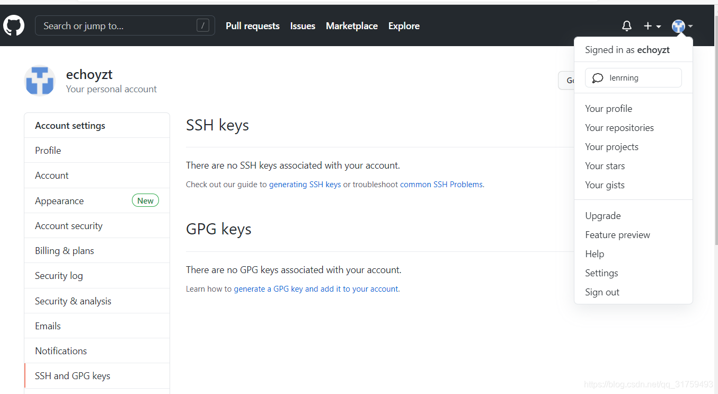Select SSH and GPG keys sidebar item
Image resolution: width=718 pixels, height=394 pixels.
coord(97,375)
